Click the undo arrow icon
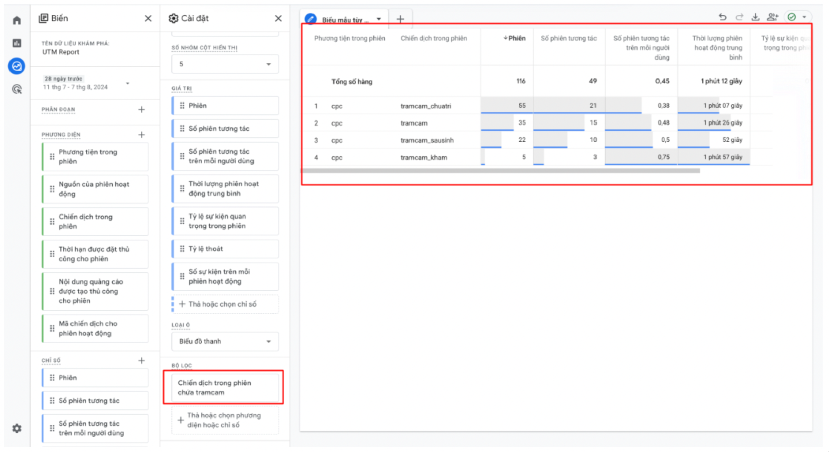This screenshot has height=452, width=829. pyautogui.click(x=723, y=17)
